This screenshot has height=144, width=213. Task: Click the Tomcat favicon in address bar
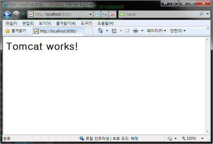point(31,14)
